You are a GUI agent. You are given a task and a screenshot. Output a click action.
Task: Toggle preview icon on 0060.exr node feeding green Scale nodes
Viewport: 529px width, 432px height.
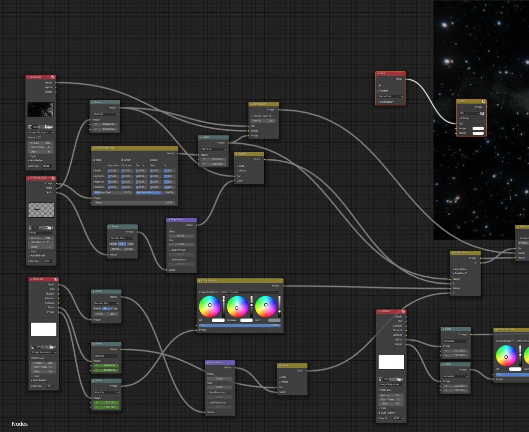(56, 279)
